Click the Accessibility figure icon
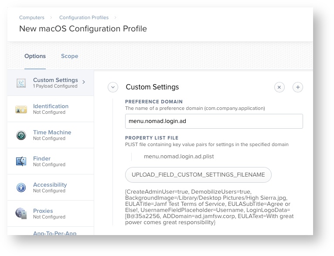 pyautogui.click(x=21, y=188)
